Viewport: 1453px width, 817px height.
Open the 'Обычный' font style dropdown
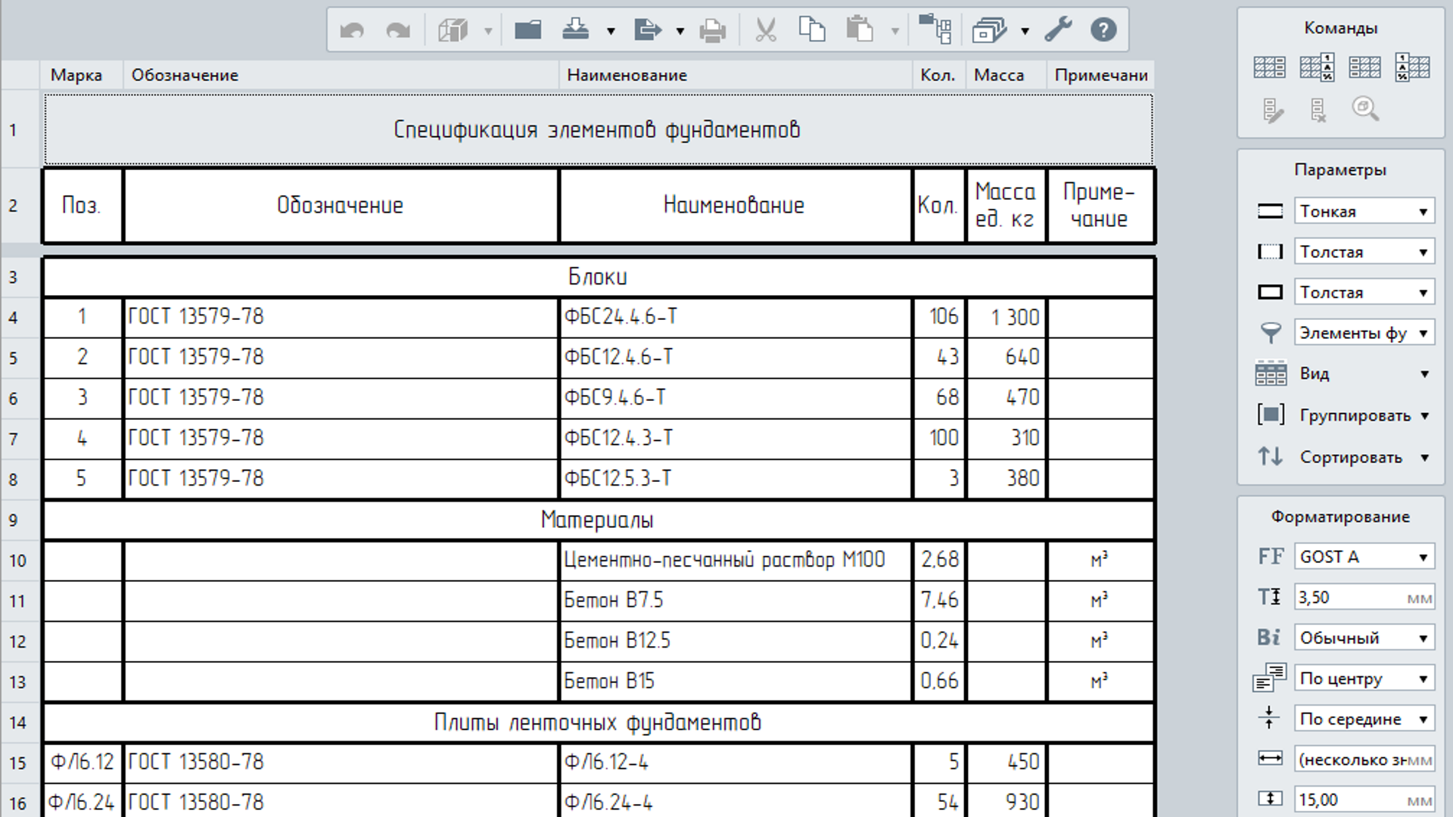point(1364,638)
